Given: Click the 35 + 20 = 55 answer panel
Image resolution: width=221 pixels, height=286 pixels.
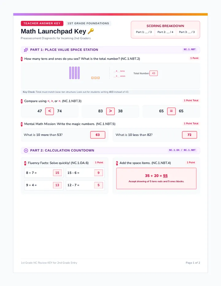Looking at the screenshot, I should pos(157,178).
